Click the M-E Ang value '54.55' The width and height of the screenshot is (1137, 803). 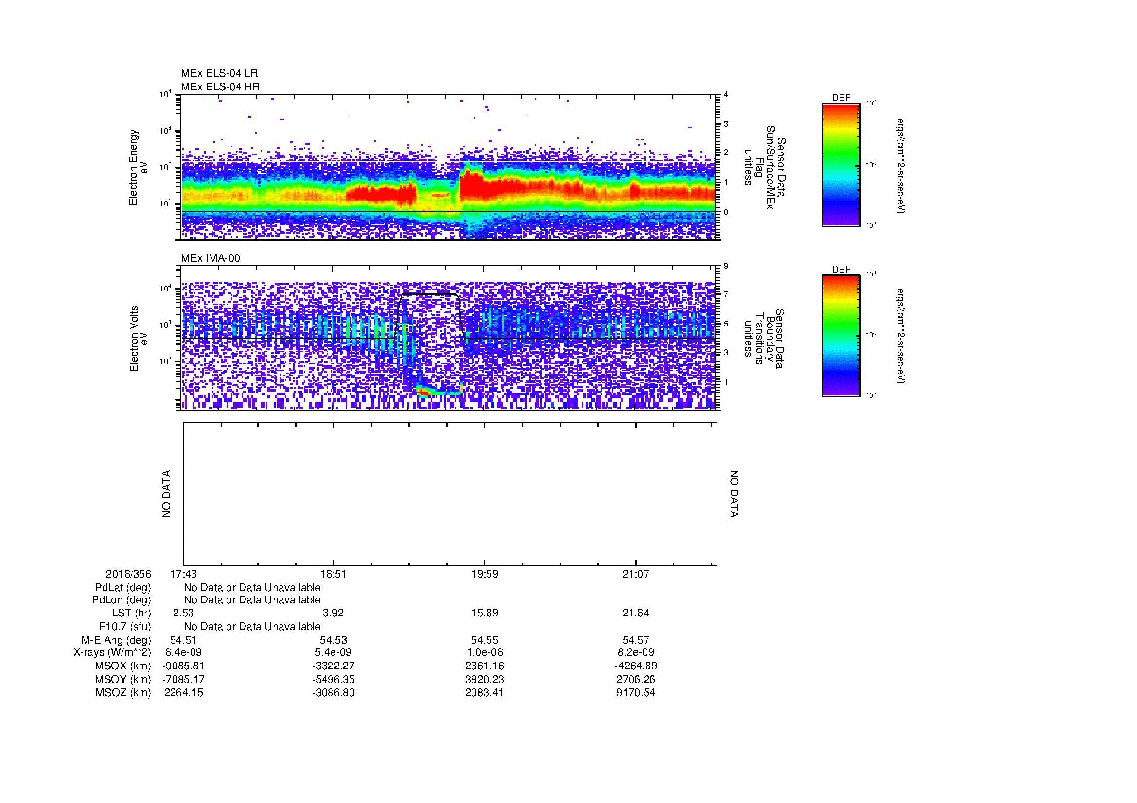tap(485, 640)
